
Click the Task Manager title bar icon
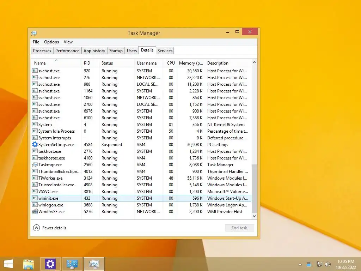(x=34, y=33)
